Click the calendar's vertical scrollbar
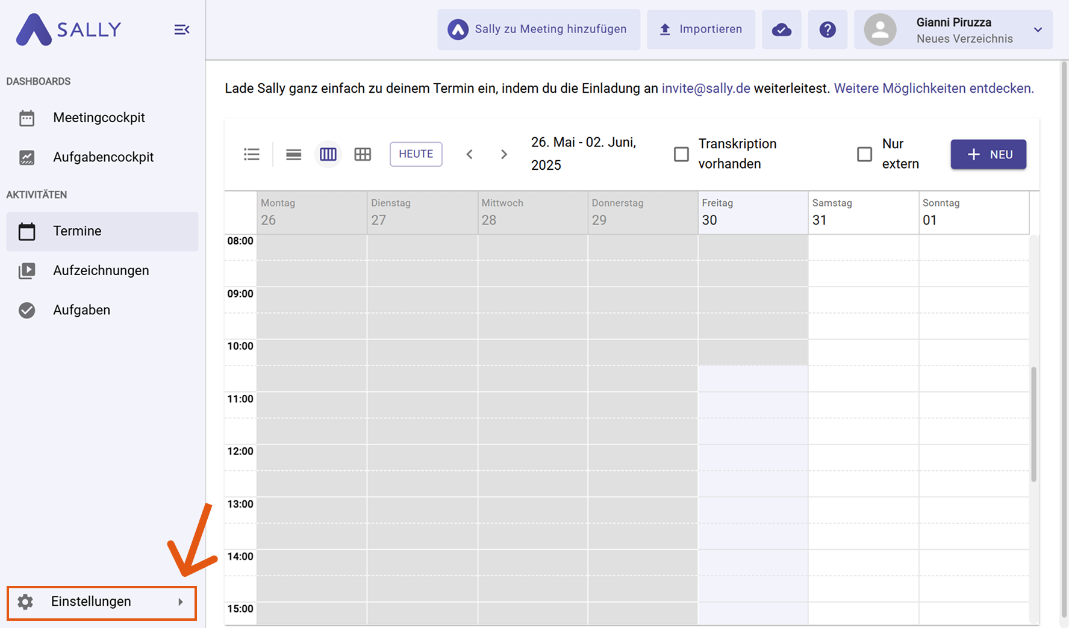The image size is (1069, 628). pos(1033,424)
